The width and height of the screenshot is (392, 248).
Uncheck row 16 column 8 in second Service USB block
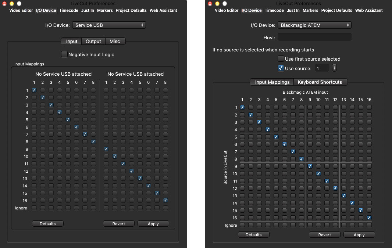pos(165,201)
